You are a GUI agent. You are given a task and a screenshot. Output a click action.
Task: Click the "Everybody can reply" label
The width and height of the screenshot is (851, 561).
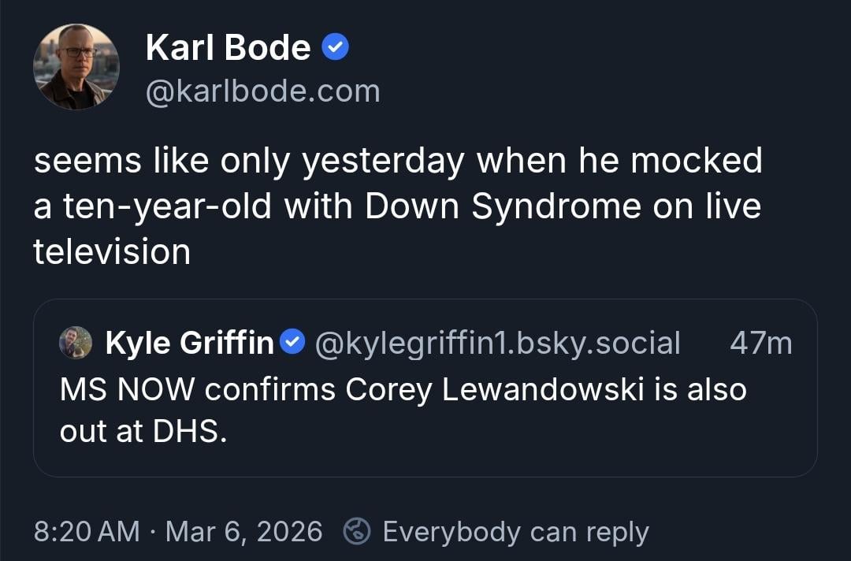(515, 532)
